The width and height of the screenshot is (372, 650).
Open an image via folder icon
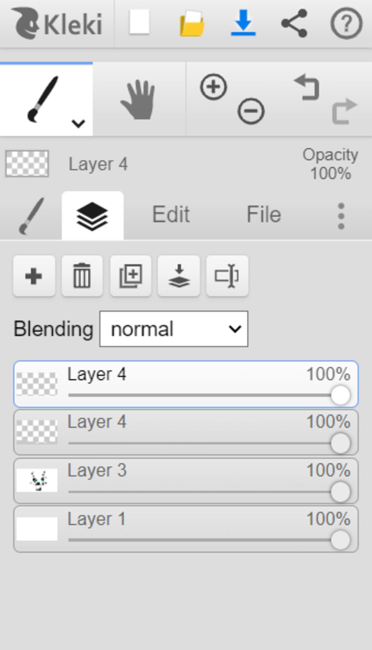tap(192, 24)
